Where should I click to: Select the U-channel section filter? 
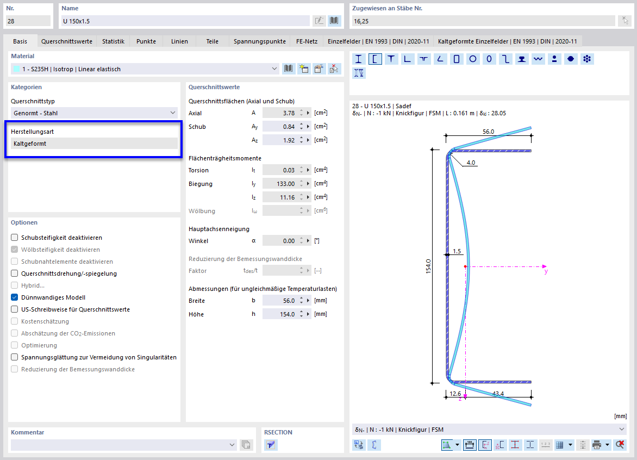(375, 59)
